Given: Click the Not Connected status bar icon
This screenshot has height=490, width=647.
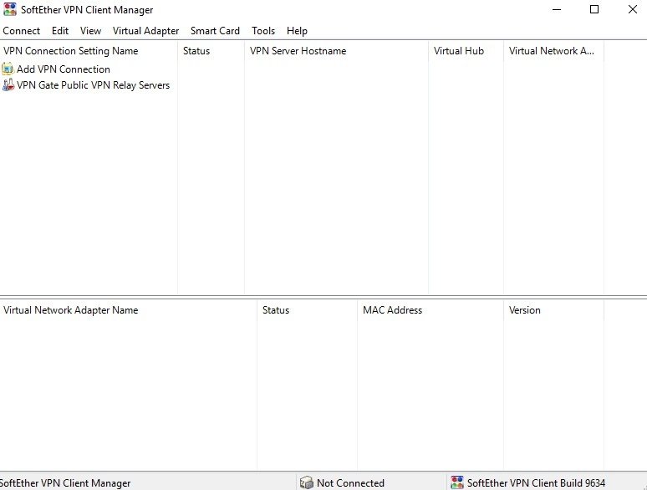Looking at the screenshot, I should [307, 482].
